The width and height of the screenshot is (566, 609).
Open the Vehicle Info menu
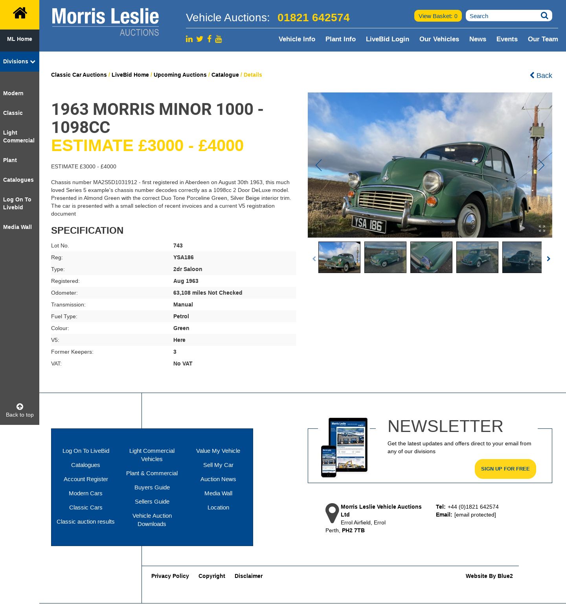(x=297, y=39)
